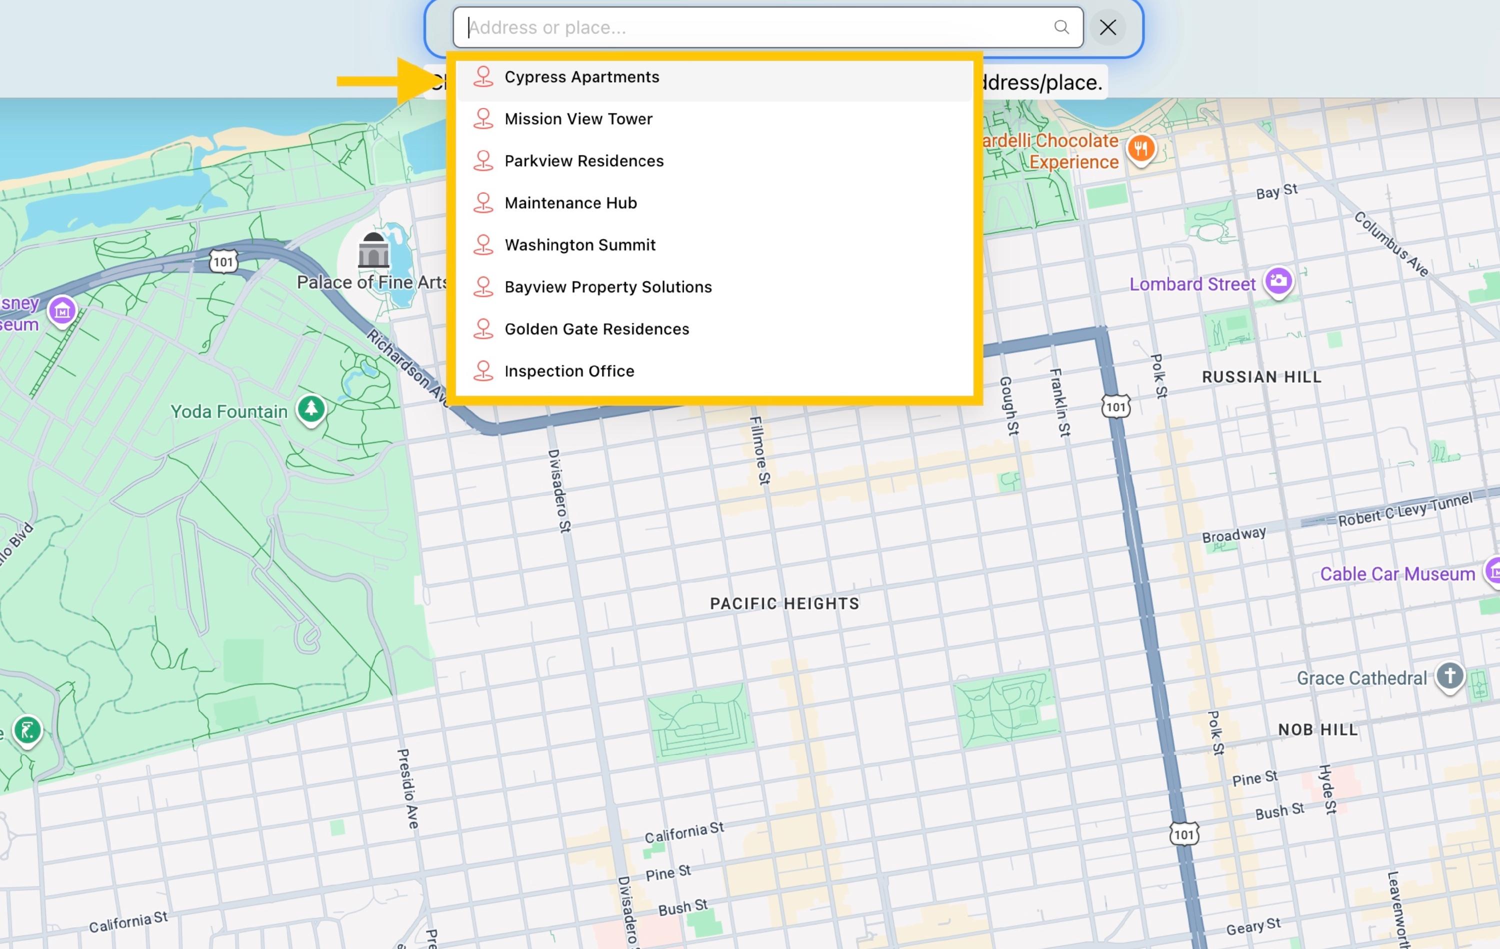This screenshot has height=949, width=1500.
Task: Click the Grace Cathedral church marker
Action: (x=1449, y=675)
